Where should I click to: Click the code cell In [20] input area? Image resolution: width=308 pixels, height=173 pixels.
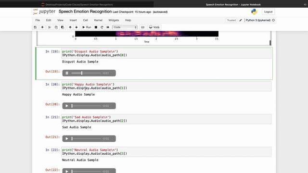coord(166,86)
